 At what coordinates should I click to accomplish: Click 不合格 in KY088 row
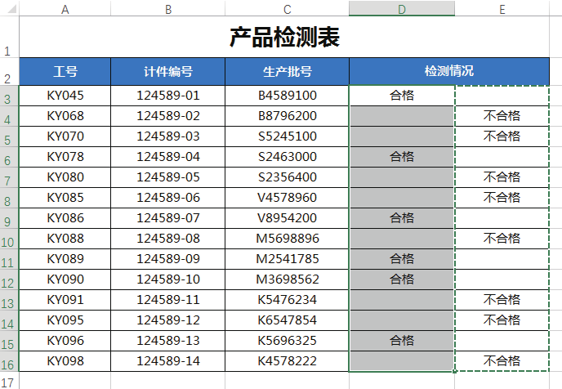tap(502, 239)
